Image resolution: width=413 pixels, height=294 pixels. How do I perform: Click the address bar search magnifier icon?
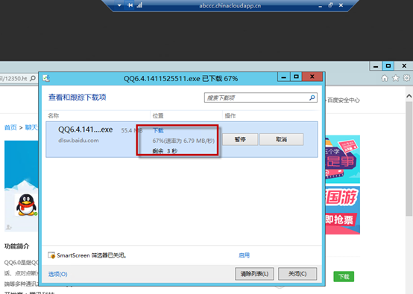33,78
